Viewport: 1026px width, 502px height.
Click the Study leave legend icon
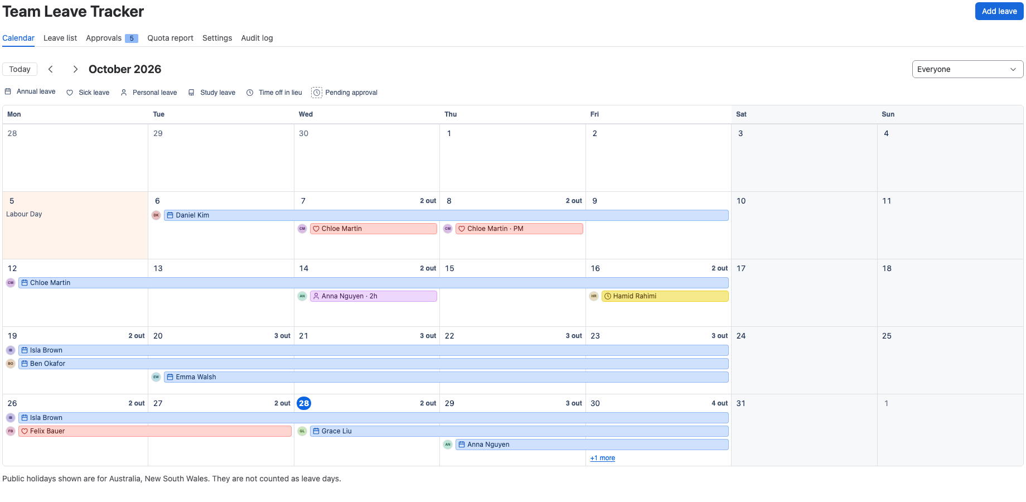coord(191,93)
